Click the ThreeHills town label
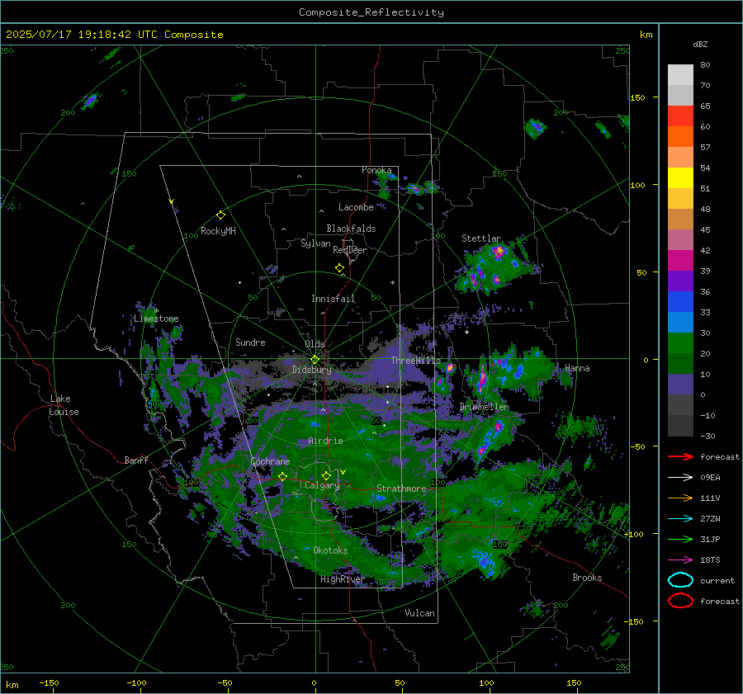The height and width of the screenshot is (694, 743). (415, 361)
